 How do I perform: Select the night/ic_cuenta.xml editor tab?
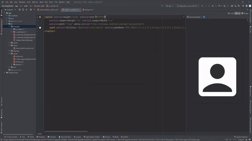[71, 10]
